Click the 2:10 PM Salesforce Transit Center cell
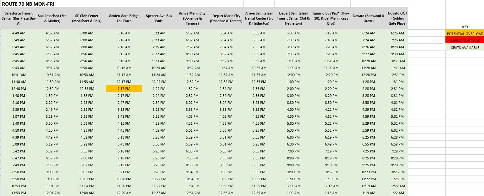Viewport: 484px width, 196px height. tap(19, 103)
